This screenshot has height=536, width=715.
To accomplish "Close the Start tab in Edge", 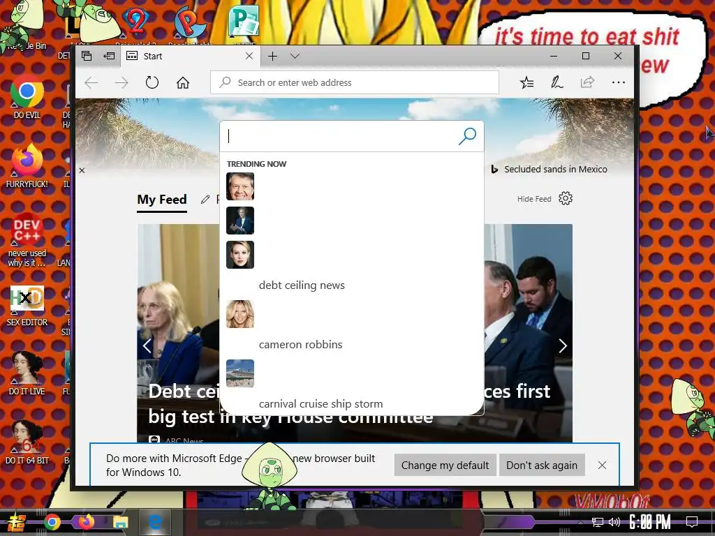I will pos(249,56).
